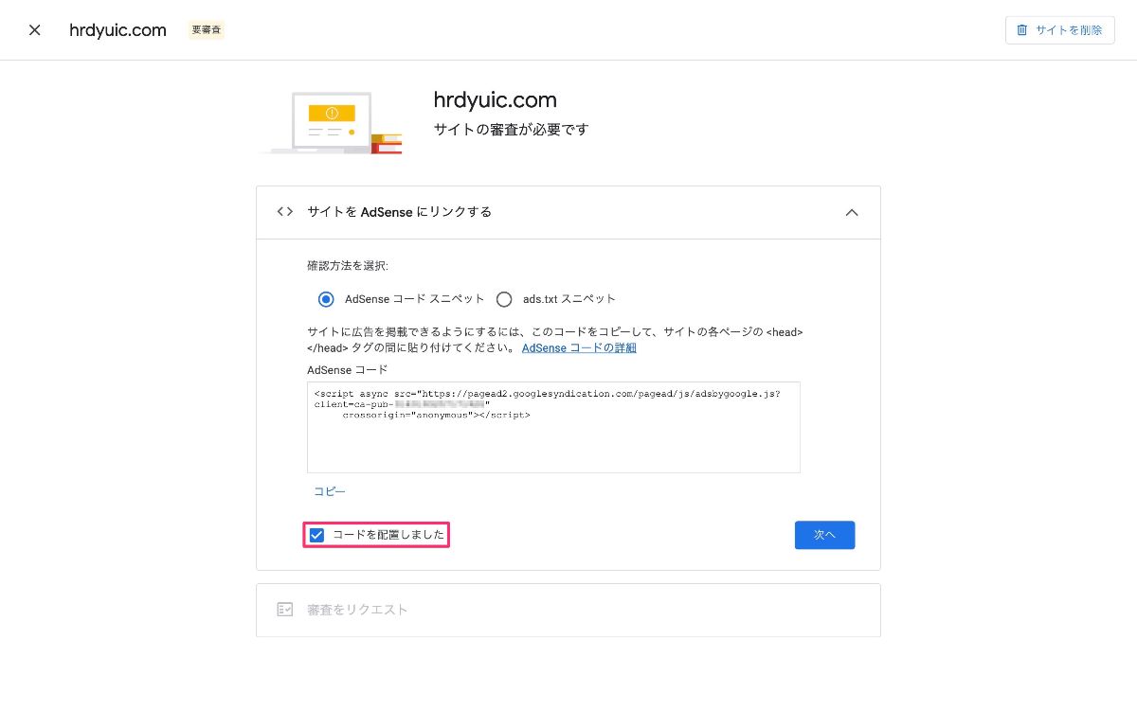Collapse the サイトを AdSense にリンクする section
This screenshot has height=710, width=1137.
coord(852,213)
